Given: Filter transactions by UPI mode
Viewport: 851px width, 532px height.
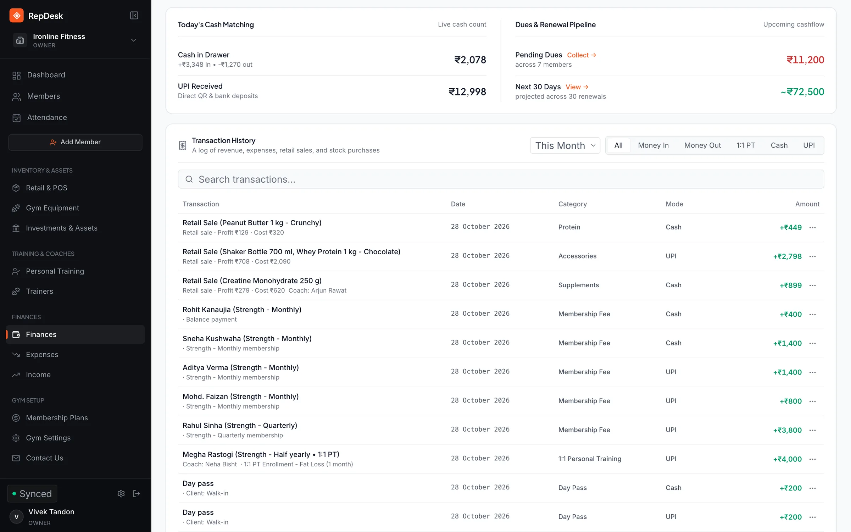Looking at the screenshot, I should [809, 145].
